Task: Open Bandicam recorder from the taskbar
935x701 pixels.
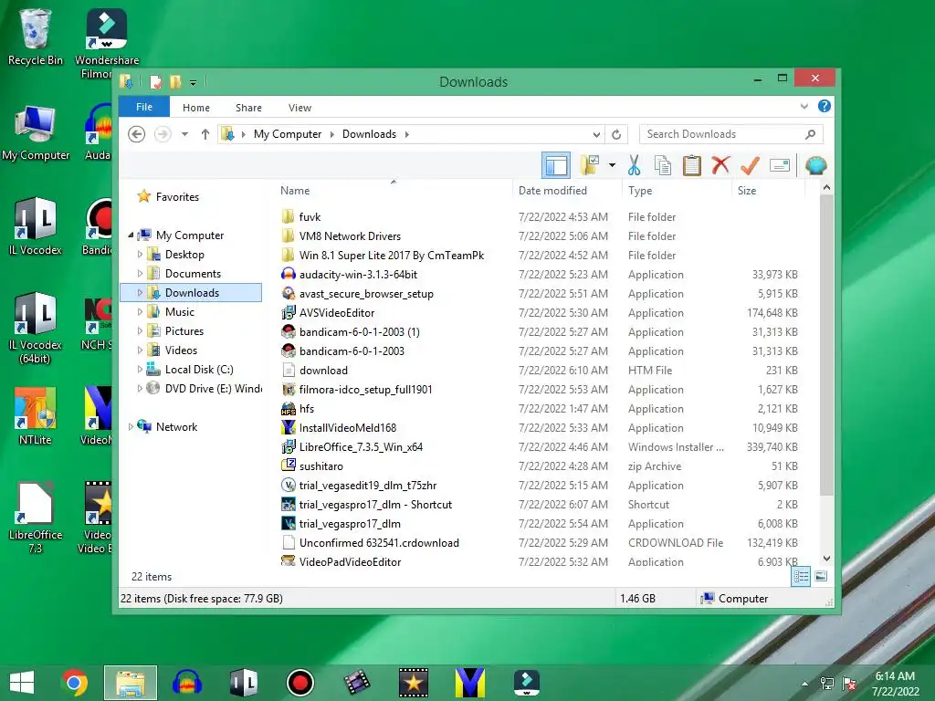Action: point(299,683)
